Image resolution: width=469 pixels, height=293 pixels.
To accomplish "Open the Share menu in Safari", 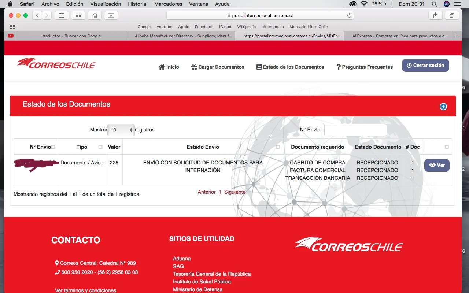I will [435, 15].
